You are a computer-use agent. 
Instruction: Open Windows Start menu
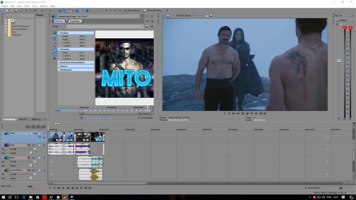click(3, 197)
